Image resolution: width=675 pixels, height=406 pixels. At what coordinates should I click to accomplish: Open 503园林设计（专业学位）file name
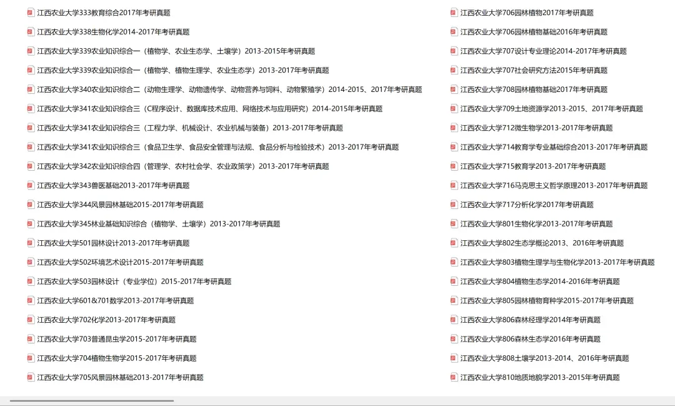(134, 282)
